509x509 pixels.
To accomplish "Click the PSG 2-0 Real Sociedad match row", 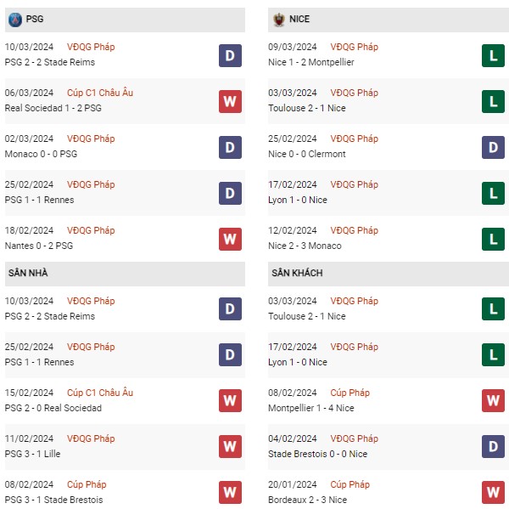I will point(125,400).
